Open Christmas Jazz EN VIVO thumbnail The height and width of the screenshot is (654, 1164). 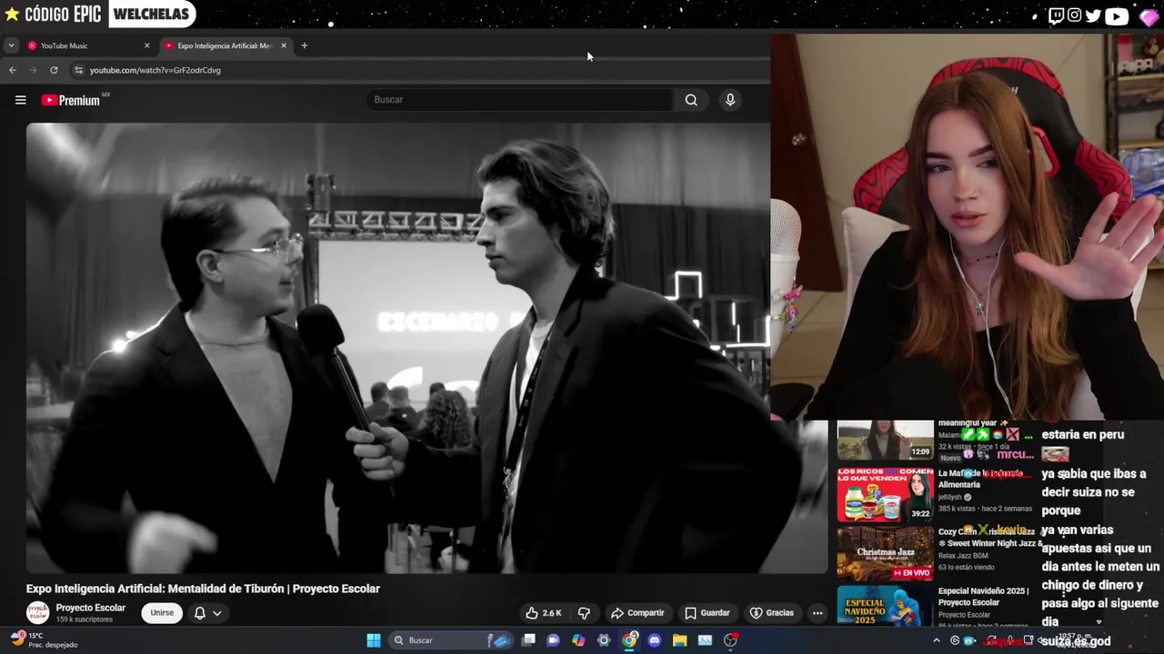pyautogui.click(x=885, y=554)
